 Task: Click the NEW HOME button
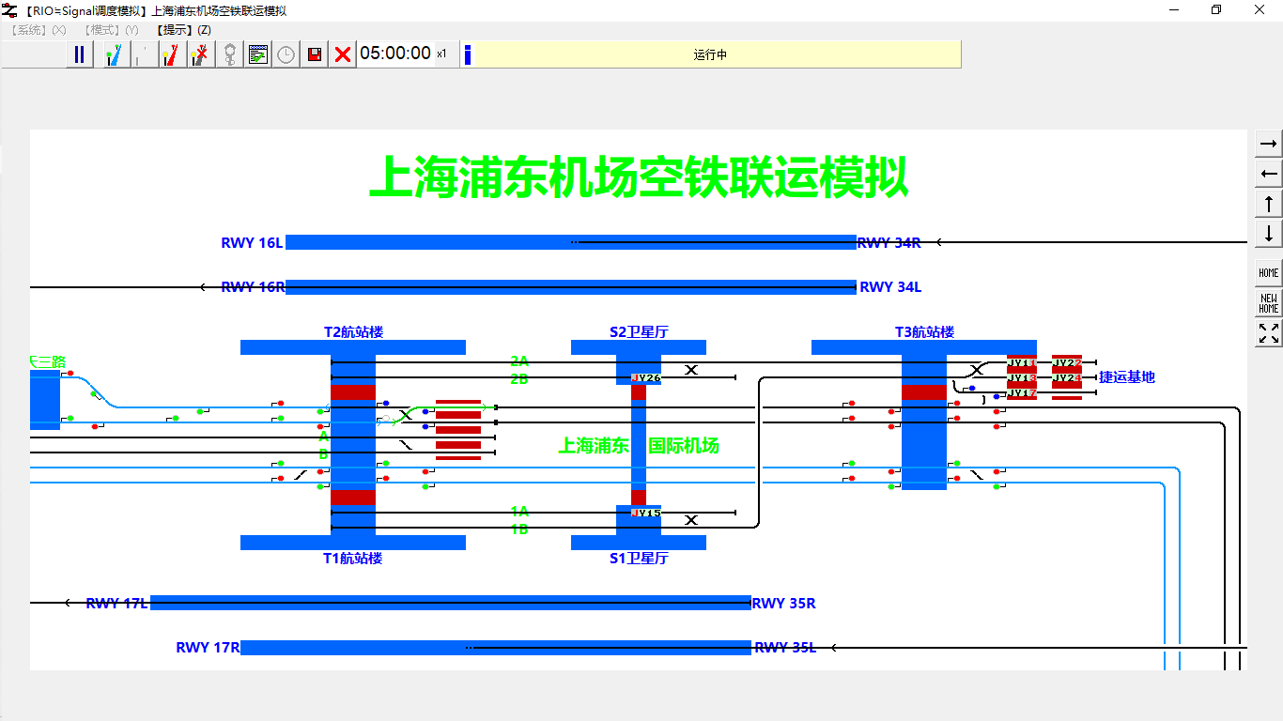click(1268, 302)
